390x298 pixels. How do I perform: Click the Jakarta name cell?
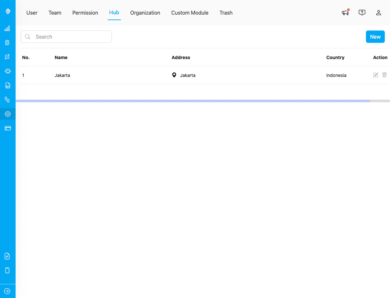click(62, 75)
